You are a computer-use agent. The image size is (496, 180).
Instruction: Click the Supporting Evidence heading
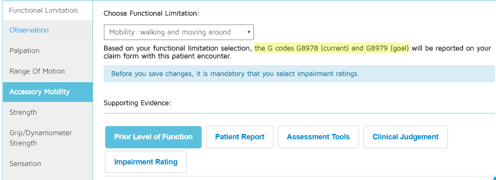[x=137, y=103]
